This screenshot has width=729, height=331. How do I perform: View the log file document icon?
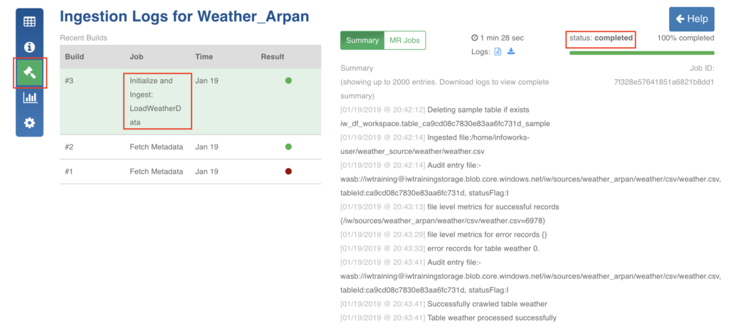tap(498, 52)
